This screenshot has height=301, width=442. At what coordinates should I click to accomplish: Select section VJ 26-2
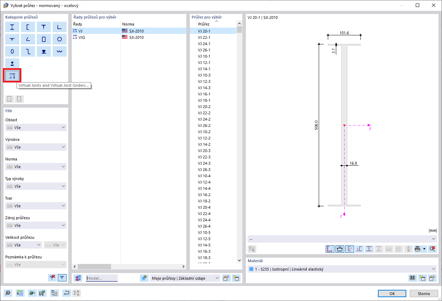click(x=213, y=126)
